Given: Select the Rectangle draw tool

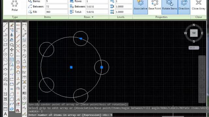Looking at the screenshot, I should [x=5, y=45].
